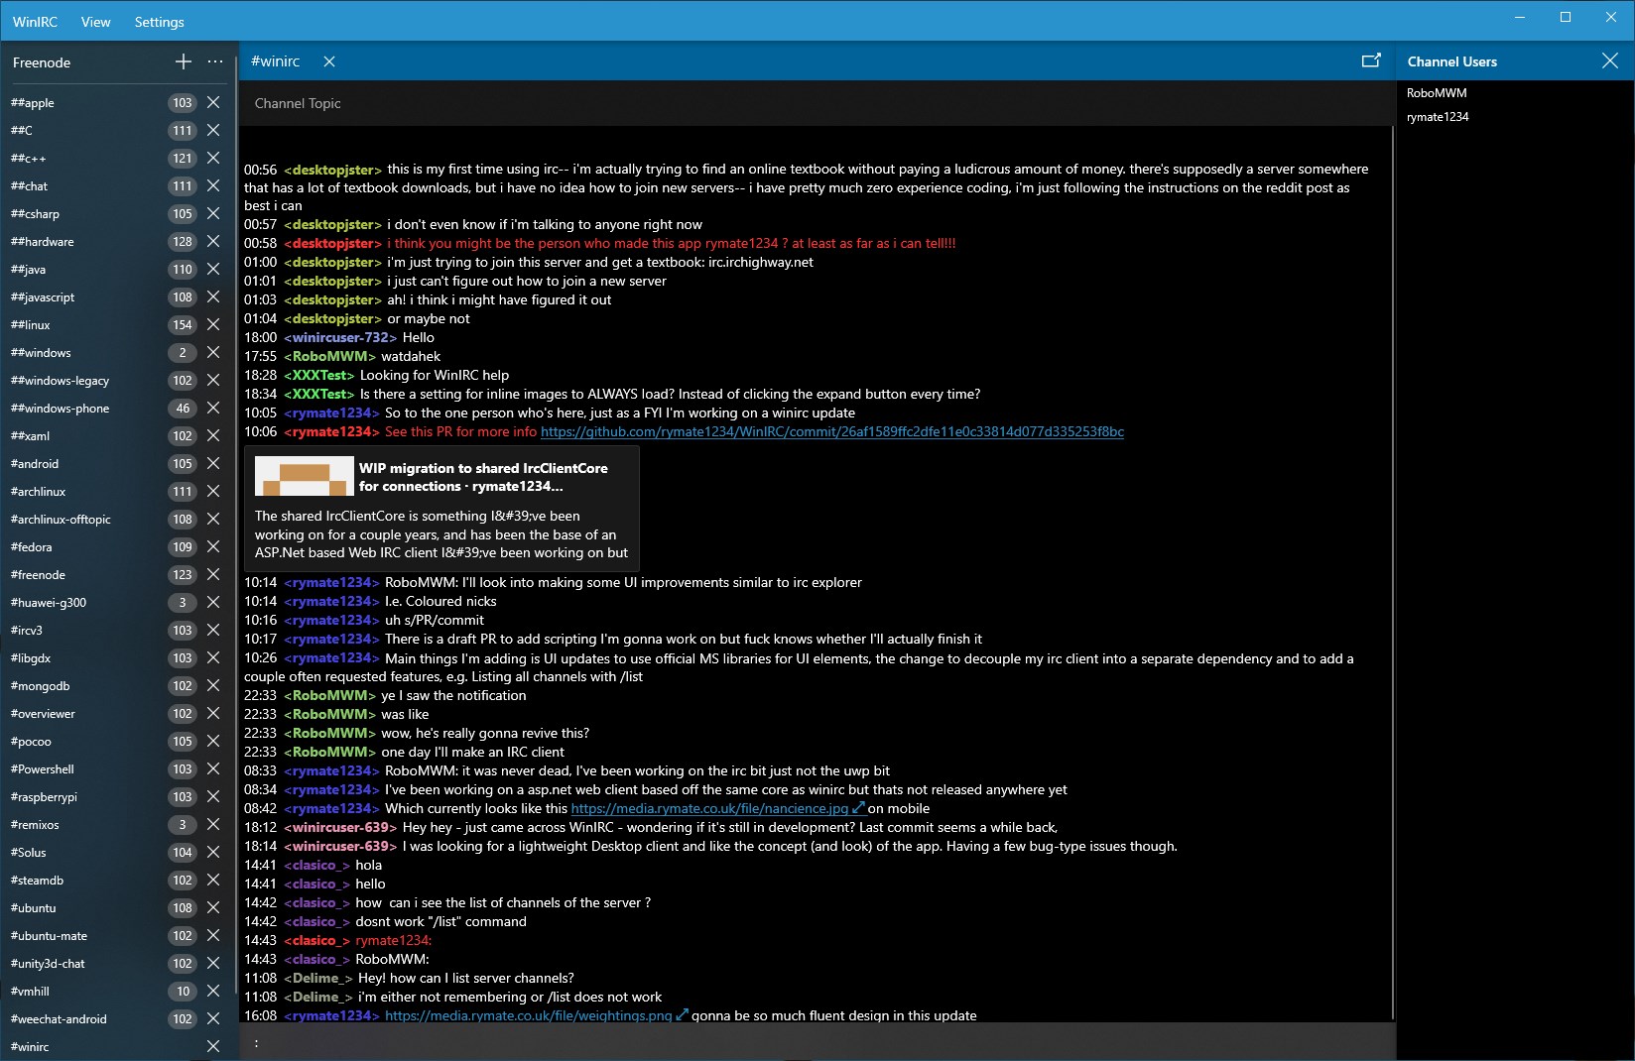Leave the ##c++ channel
1635x1061 pixels.
coord(213,158)
